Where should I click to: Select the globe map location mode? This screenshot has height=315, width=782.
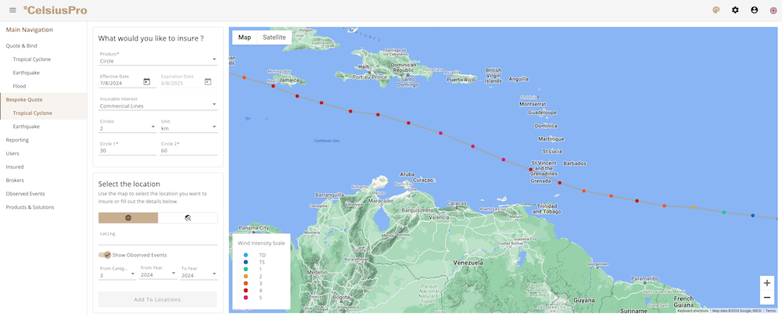click(128, 218)
